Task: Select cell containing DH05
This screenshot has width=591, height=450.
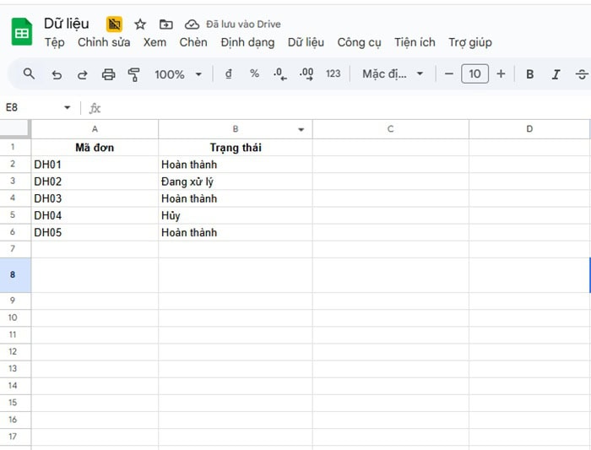Action: click(95, 232)
